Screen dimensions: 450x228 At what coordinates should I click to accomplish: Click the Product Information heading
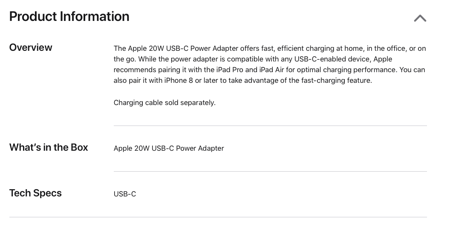click(69, 16)
